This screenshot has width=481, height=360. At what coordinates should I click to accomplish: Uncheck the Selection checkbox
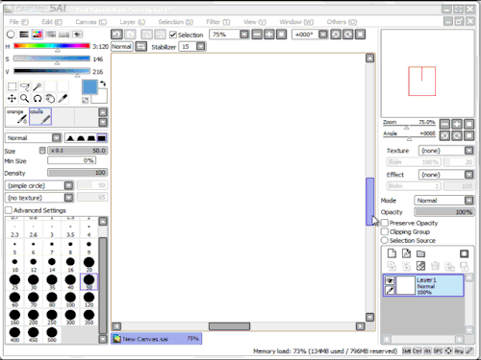(x=173, y=35)
